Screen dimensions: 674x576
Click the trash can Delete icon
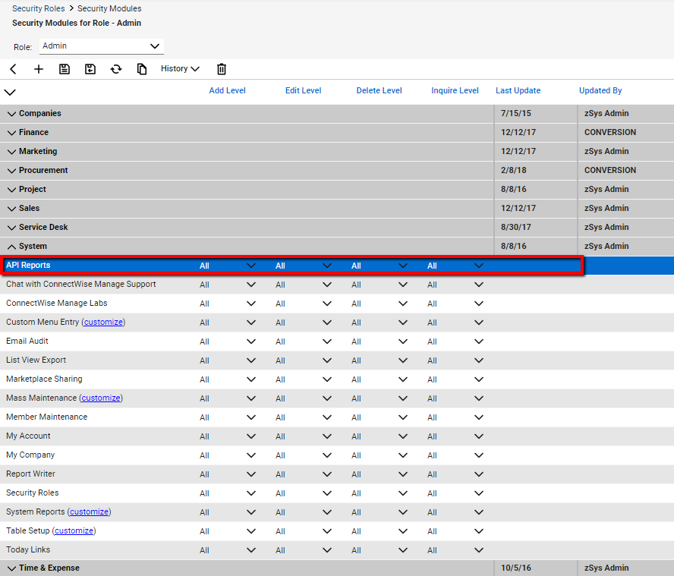(x=222, y=69)
